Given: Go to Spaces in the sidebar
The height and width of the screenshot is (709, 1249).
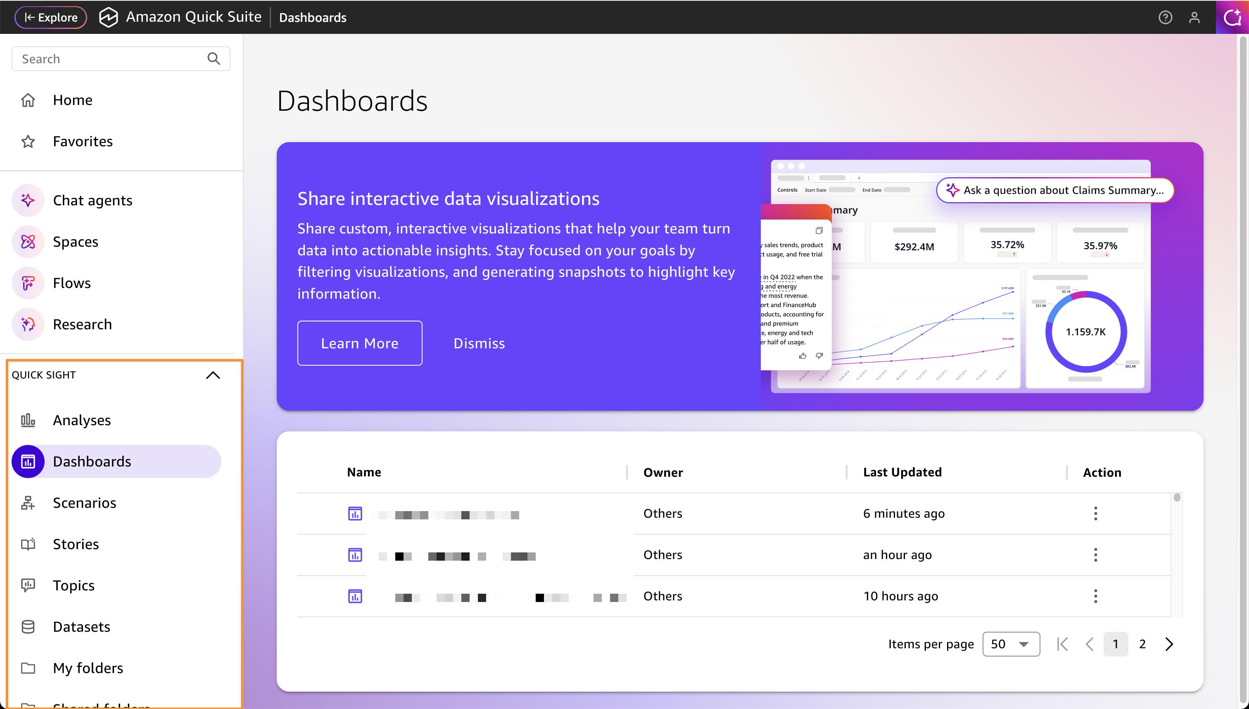Looking at the screenshot, I should [x=75, y=242].
